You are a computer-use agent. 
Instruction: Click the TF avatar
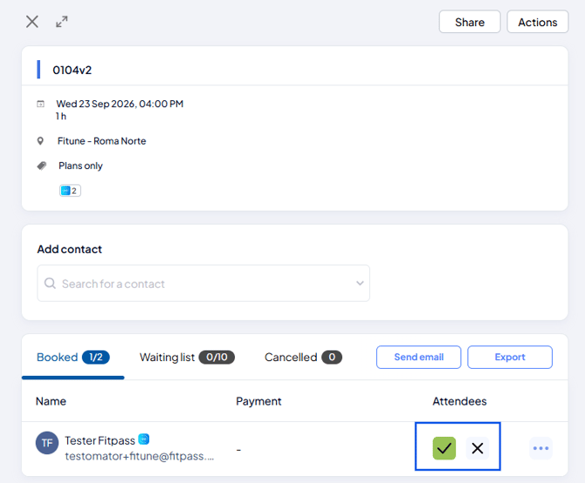pyautogui.click(x=47, y=443)
